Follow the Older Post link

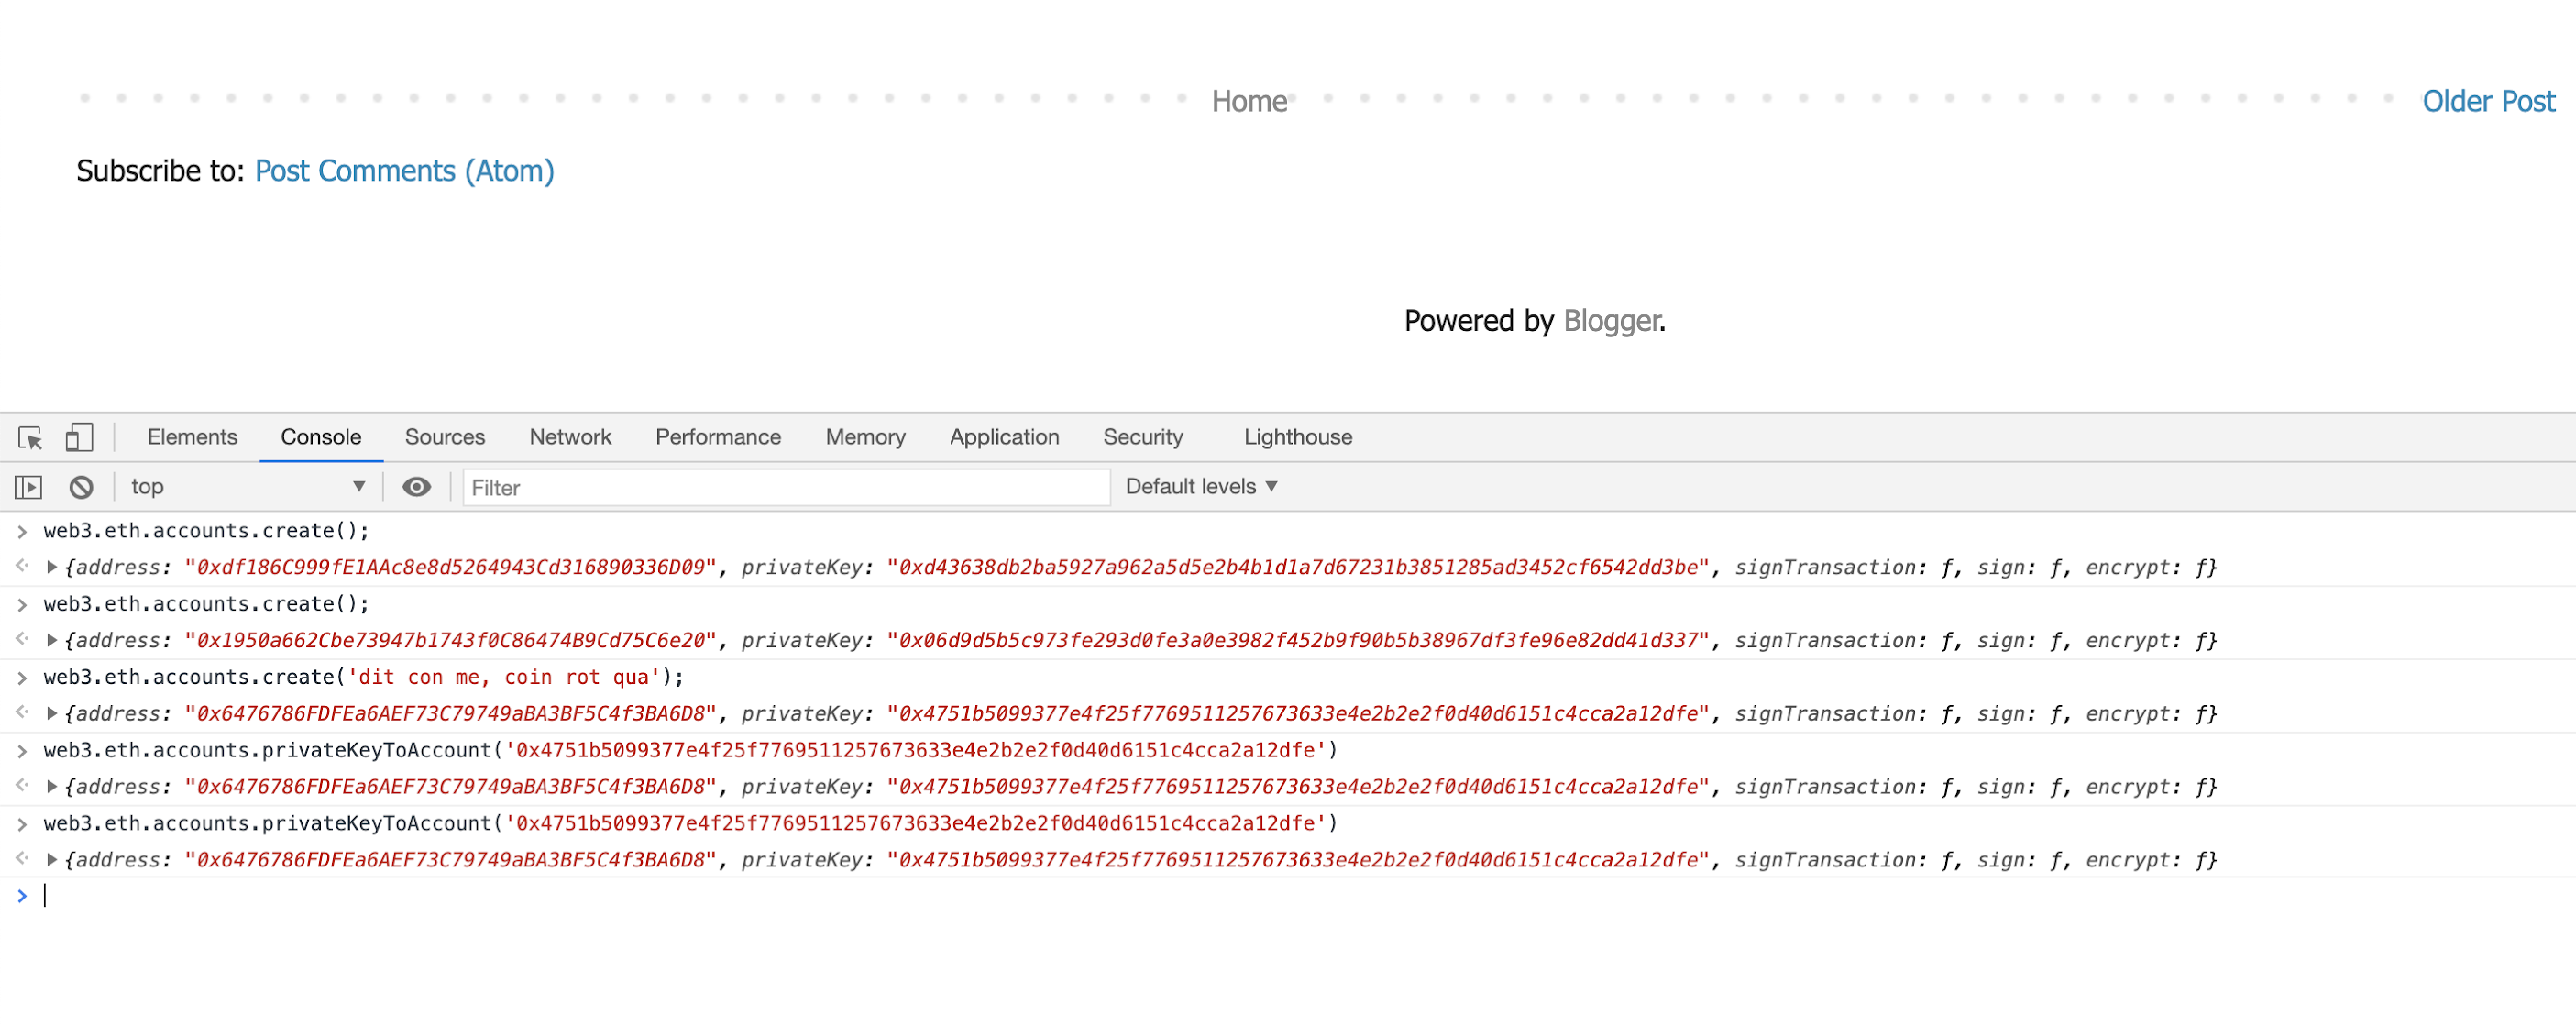2487,101
